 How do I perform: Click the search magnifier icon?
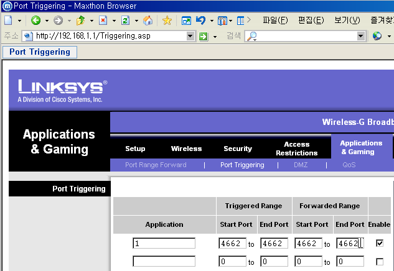pos(252,37)
